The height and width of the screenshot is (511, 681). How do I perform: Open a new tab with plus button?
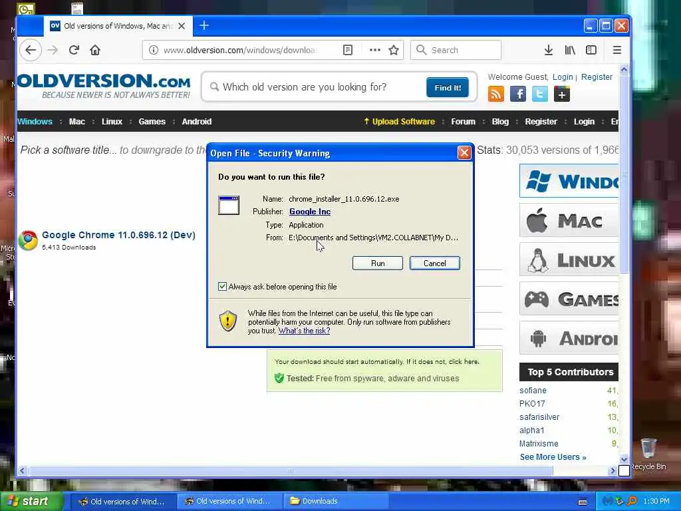(204, 26)
